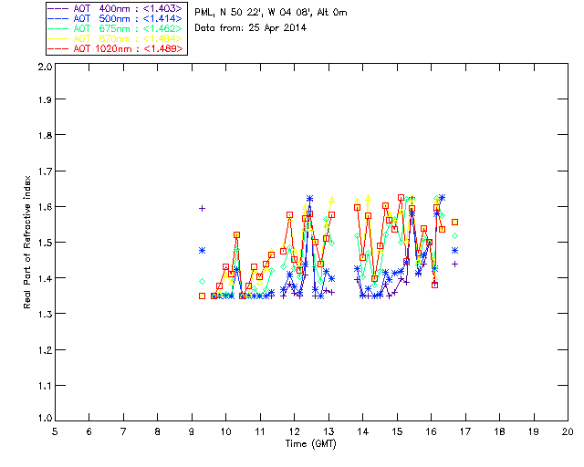Click the last green diamond marker before time 17
Image resolution: width=584 pixels, height=467 pixels.
point(454,236)
